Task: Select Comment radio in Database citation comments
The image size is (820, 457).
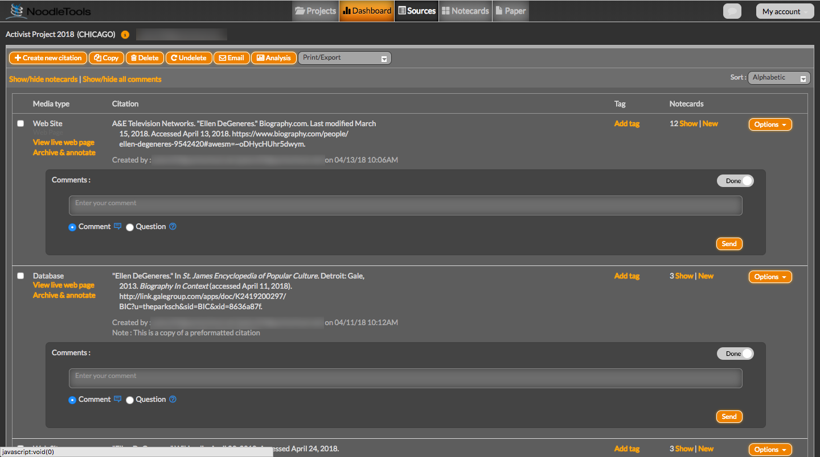Action: click(72, 400)
